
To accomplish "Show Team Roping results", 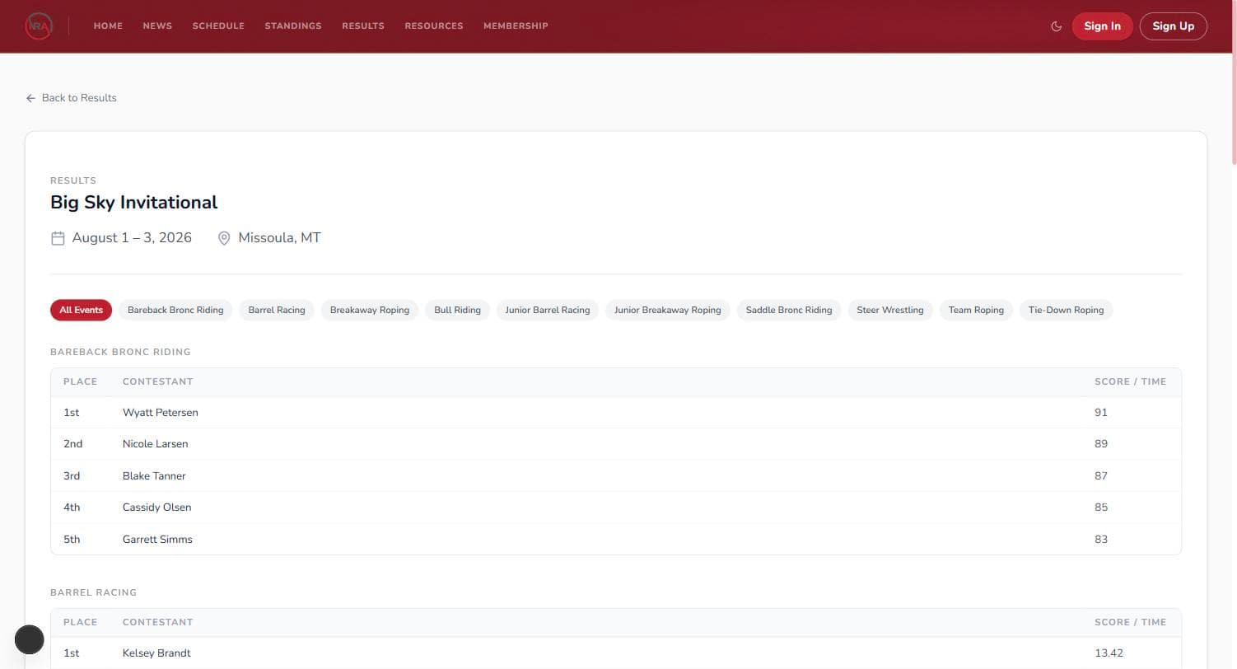I will pos(976,311).
